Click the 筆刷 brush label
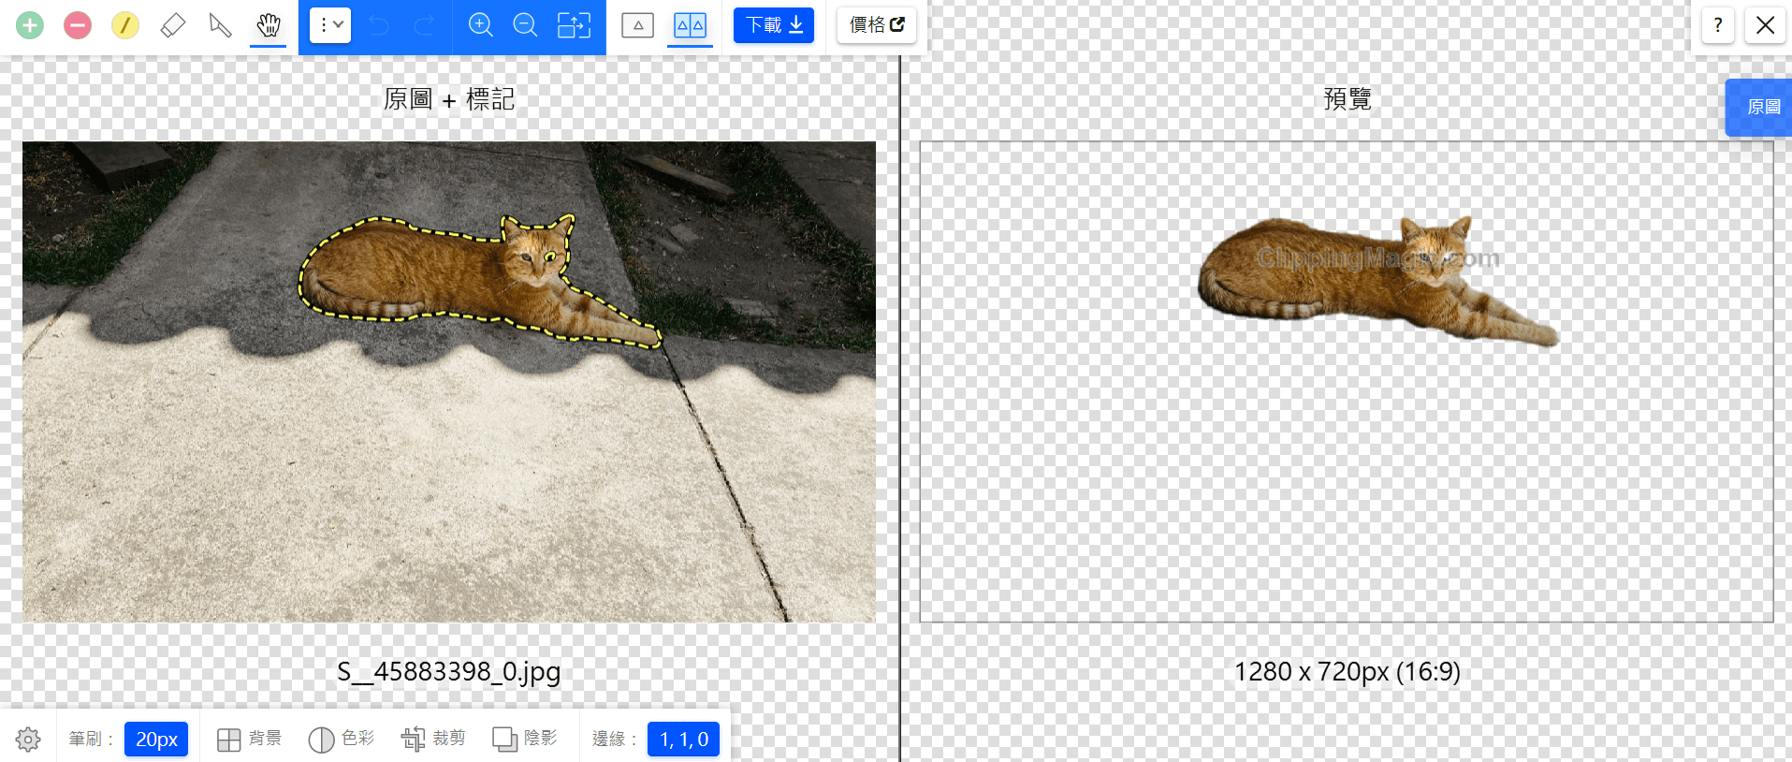 coord(91,740)
